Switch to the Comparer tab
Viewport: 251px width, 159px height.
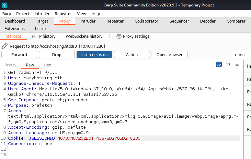click(x=236, y=21)
